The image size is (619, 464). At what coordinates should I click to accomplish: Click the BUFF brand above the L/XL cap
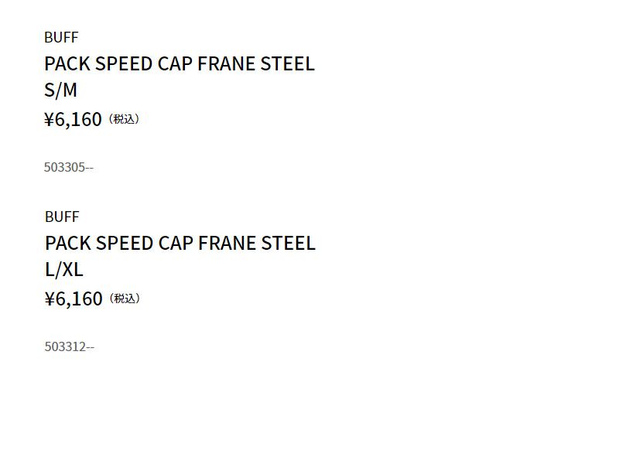pos(62,217)
